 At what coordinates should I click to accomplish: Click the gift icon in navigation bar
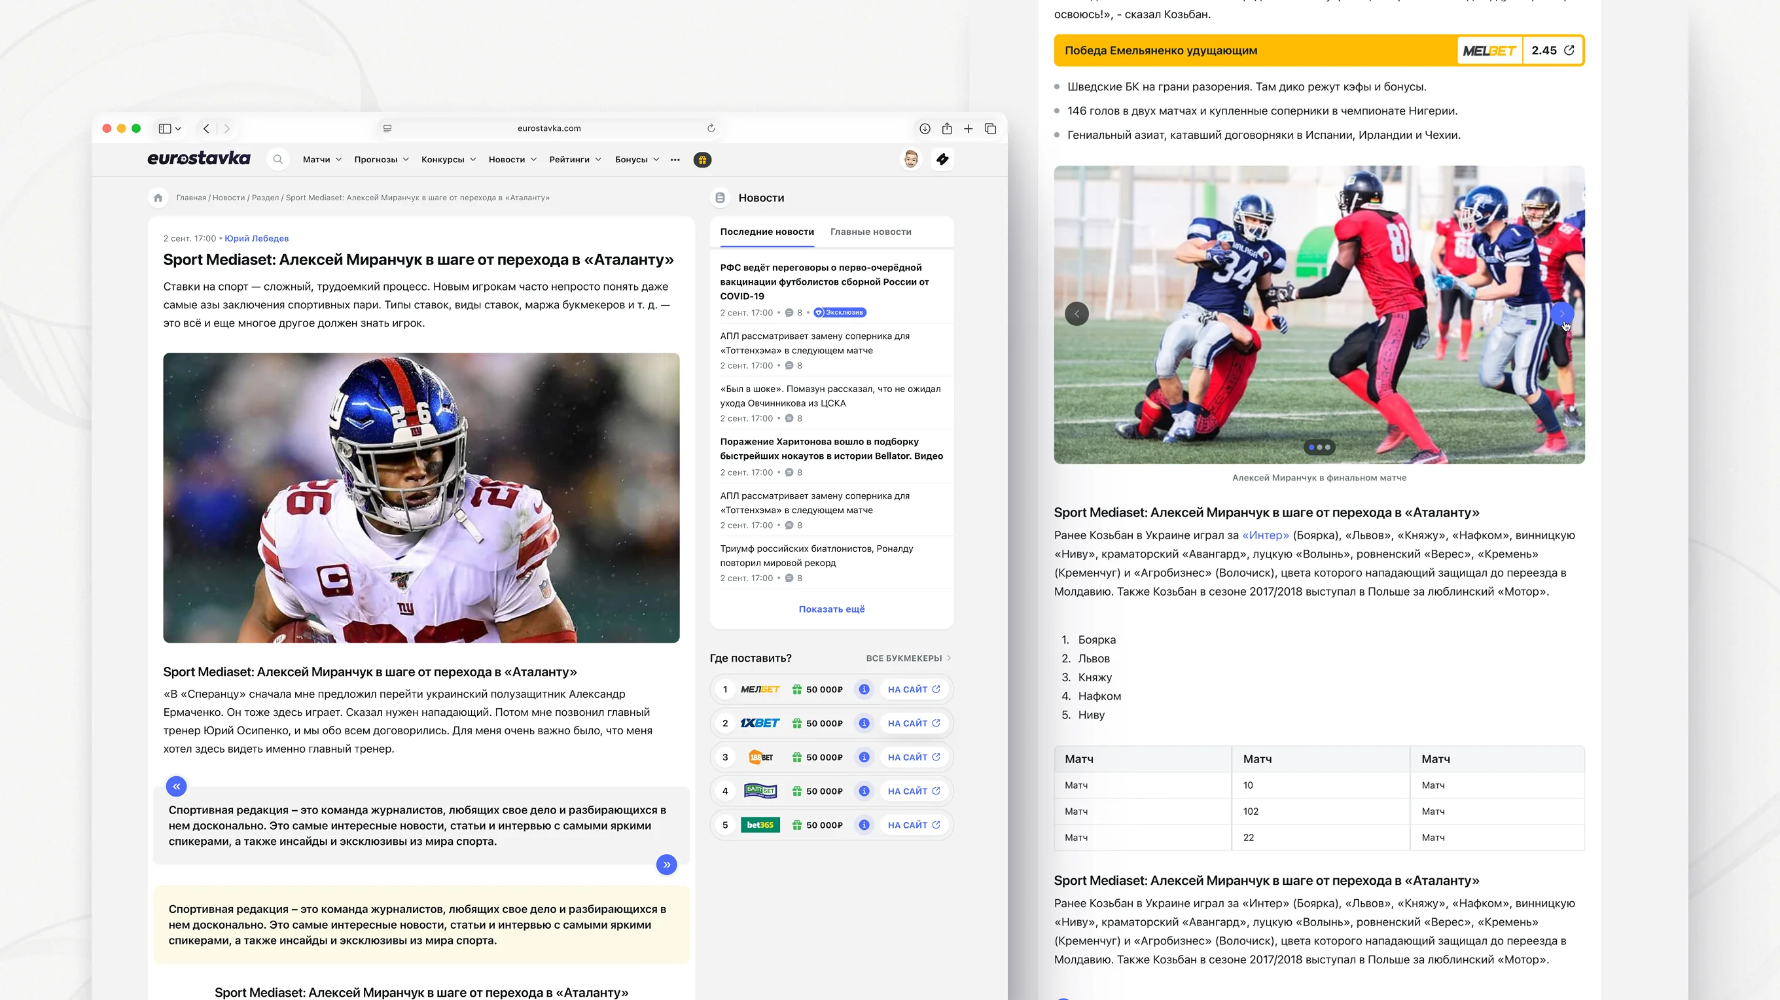click(702, 160)
